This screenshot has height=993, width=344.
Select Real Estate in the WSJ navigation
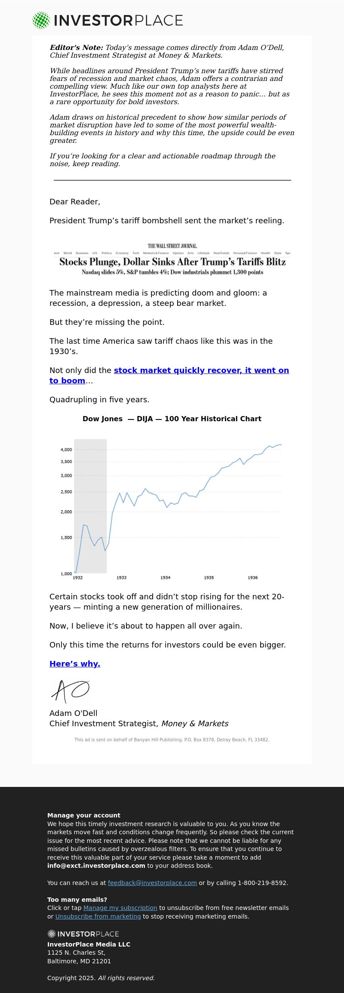click(x=221, y=253)
